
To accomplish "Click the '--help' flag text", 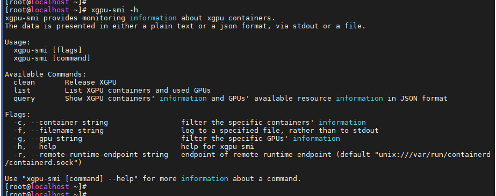I will (x=44, y=147).
